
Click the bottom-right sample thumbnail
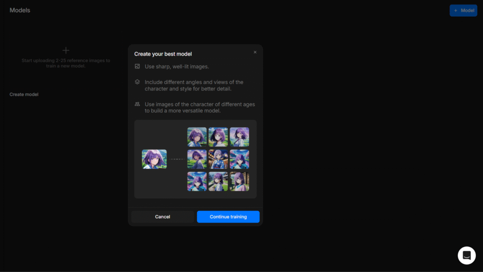click(240, 181)
